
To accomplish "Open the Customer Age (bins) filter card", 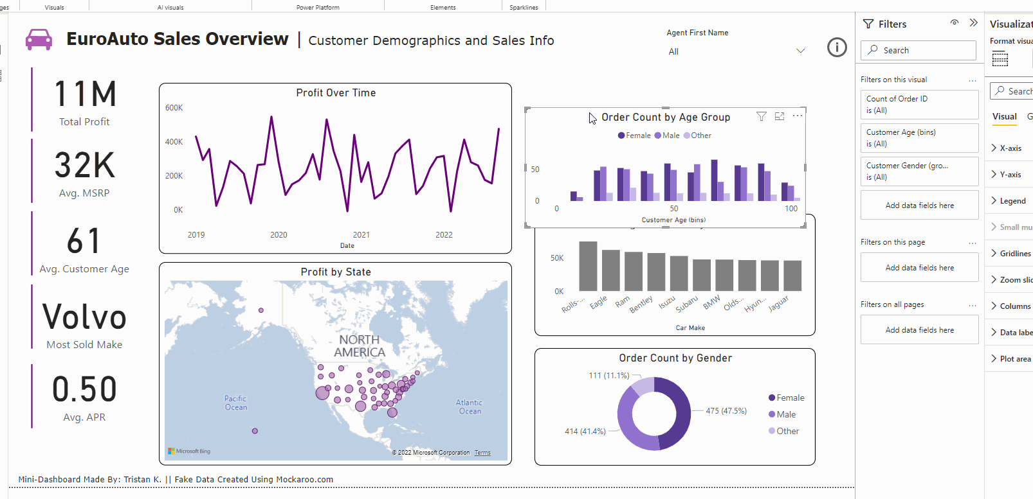I will (919, 138).
